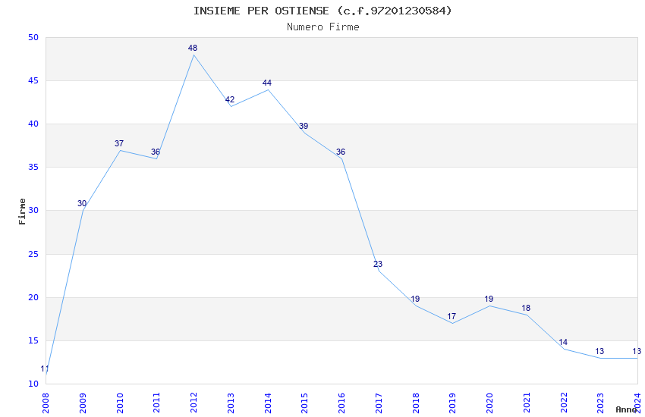Select y-axis value 50
The image size is (645, 417).
point(33,37)
